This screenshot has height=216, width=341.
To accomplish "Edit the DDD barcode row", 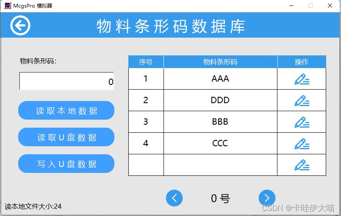I will pos(302,101).
